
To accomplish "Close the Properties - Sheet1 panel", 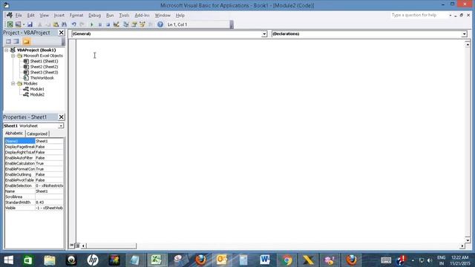I will pos(61,117).
